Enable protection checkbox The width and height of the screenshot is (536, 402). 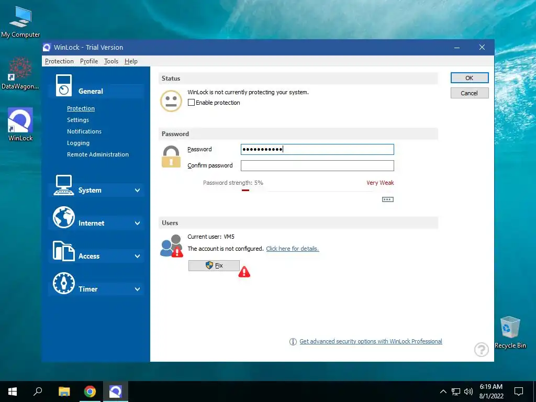191,103
